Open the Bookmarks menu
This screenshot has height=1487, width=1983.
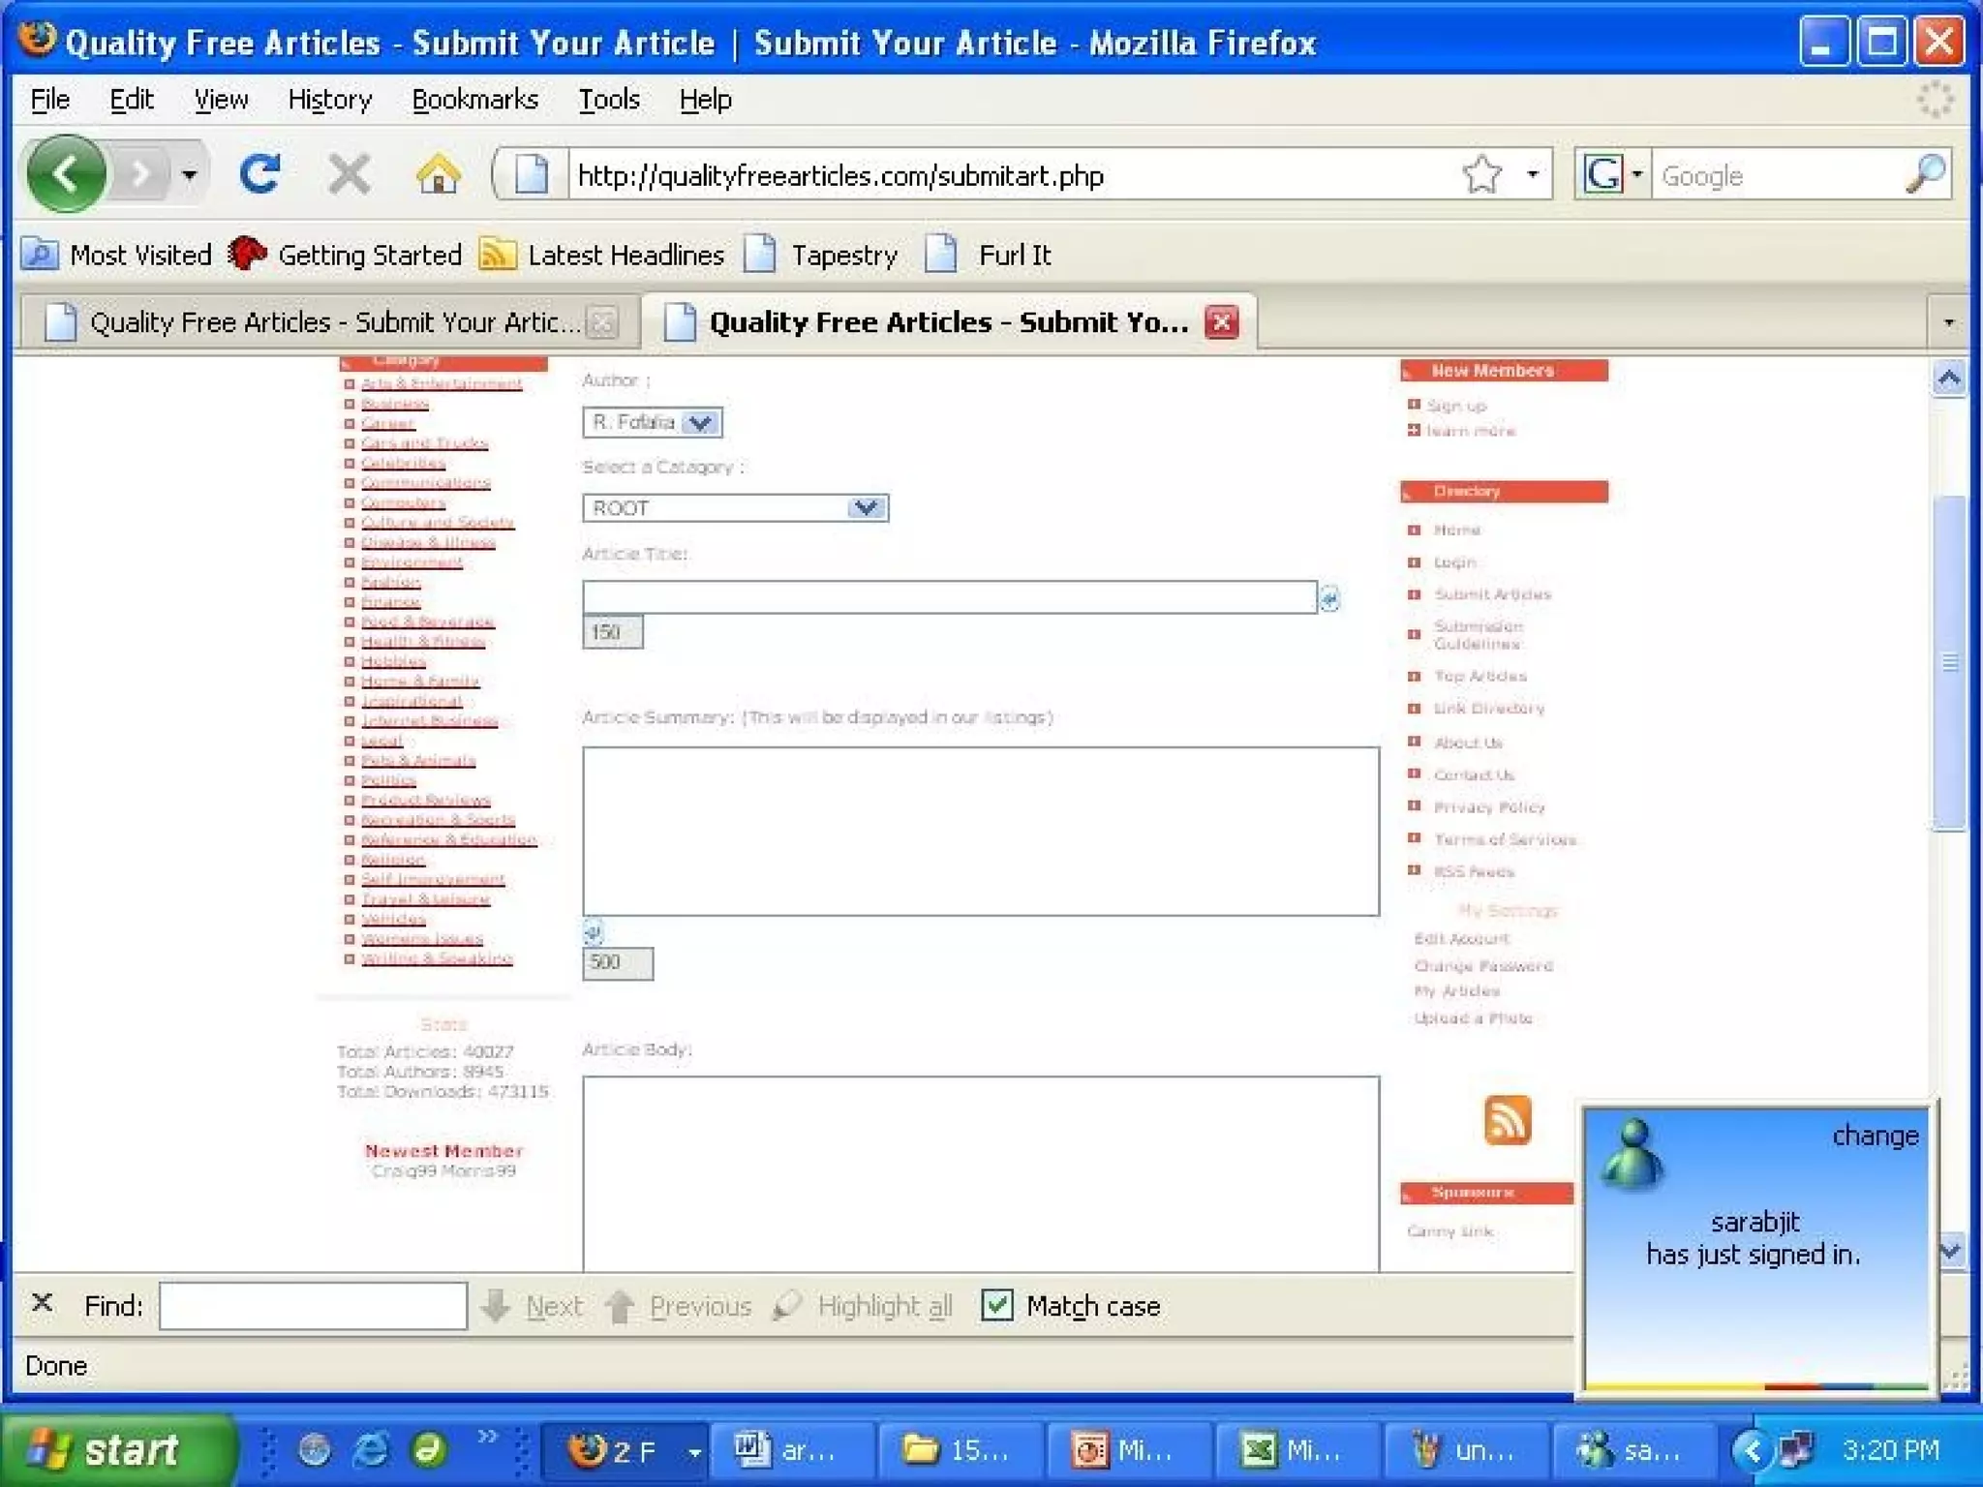coord(474,100)
